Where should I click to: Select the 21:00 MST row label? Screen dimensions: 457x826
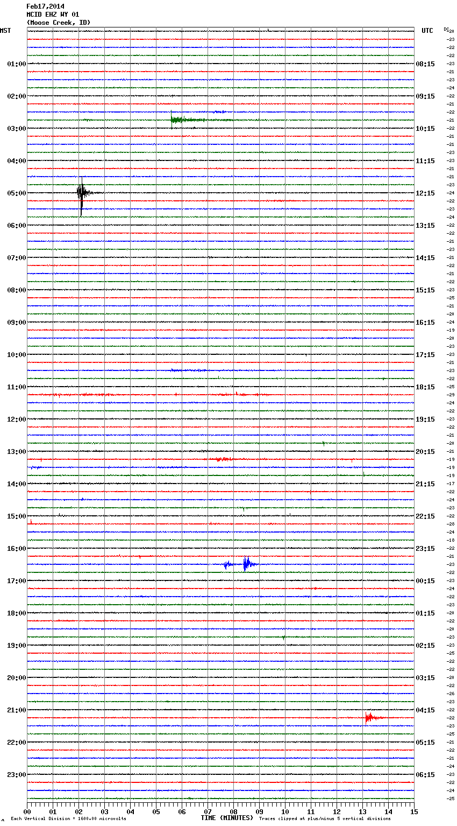(x=16, y=710)
